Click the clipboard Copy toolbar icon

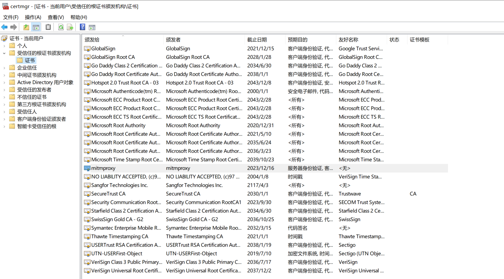(48, 27)
